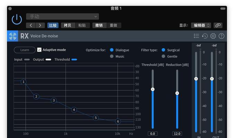The image size is (234, 138).
Task: Click the Reduction [dB] slider handle
Action: tap(177, 93)
